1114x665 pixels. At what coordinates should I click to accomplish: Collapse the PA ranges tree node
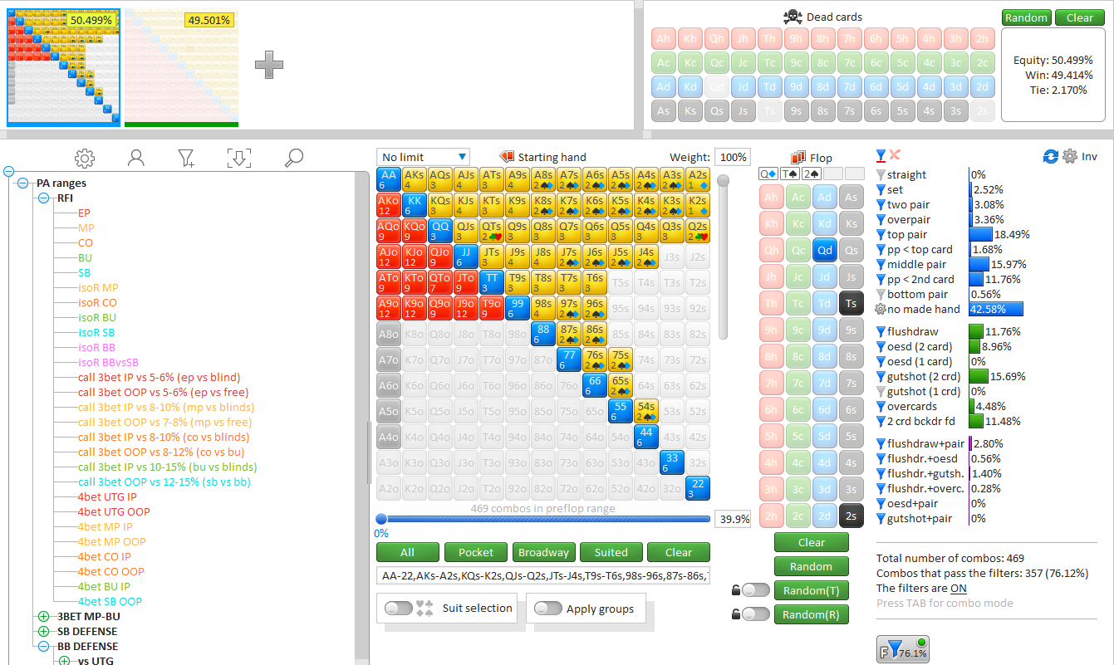[x=22, y=183]
